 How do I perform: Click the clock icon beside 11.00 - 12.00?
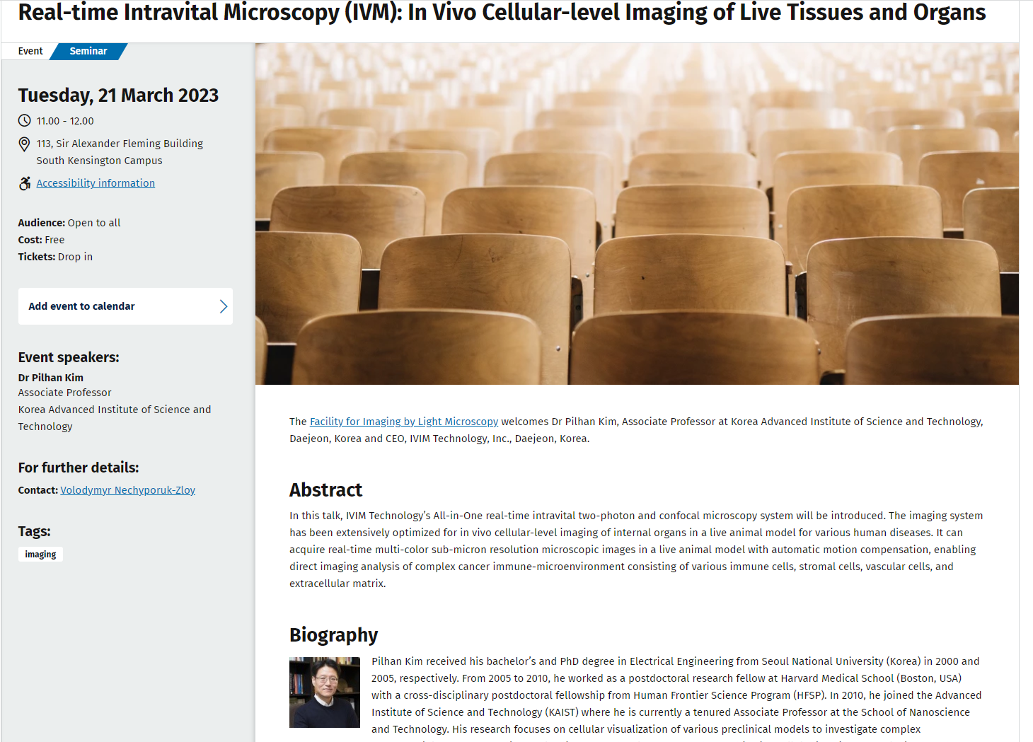24,121
